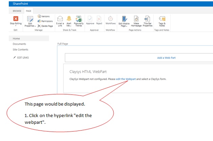Viewport: 213px width, 141px height.
Task: Click the Reject icon
Action: tap(99, 19)
